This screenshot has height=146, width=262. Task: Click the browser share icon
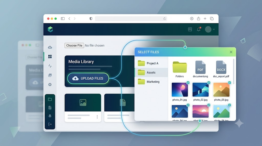tap(199, 18)
